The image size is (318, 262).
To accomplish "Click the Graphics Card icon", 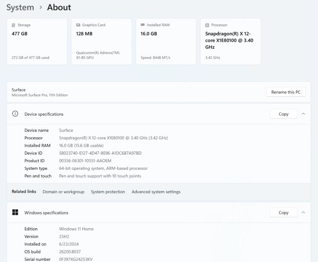I will [78, 25].
